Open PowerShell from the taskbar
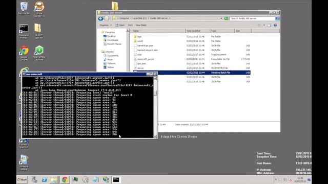The height and width of the screenshot is (184, 328). [x=45, y=179]
